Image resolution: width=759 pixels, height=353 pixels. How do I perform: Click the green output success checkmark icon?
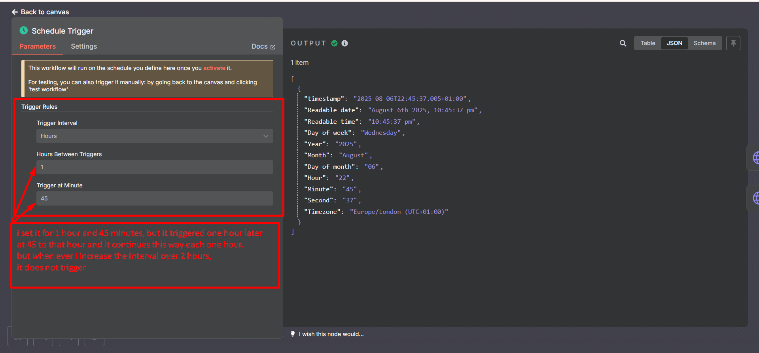(x=335, y=43)
